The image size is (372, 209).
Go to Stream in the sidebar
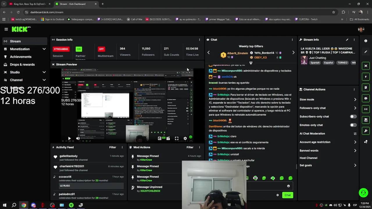pos(24,41)
